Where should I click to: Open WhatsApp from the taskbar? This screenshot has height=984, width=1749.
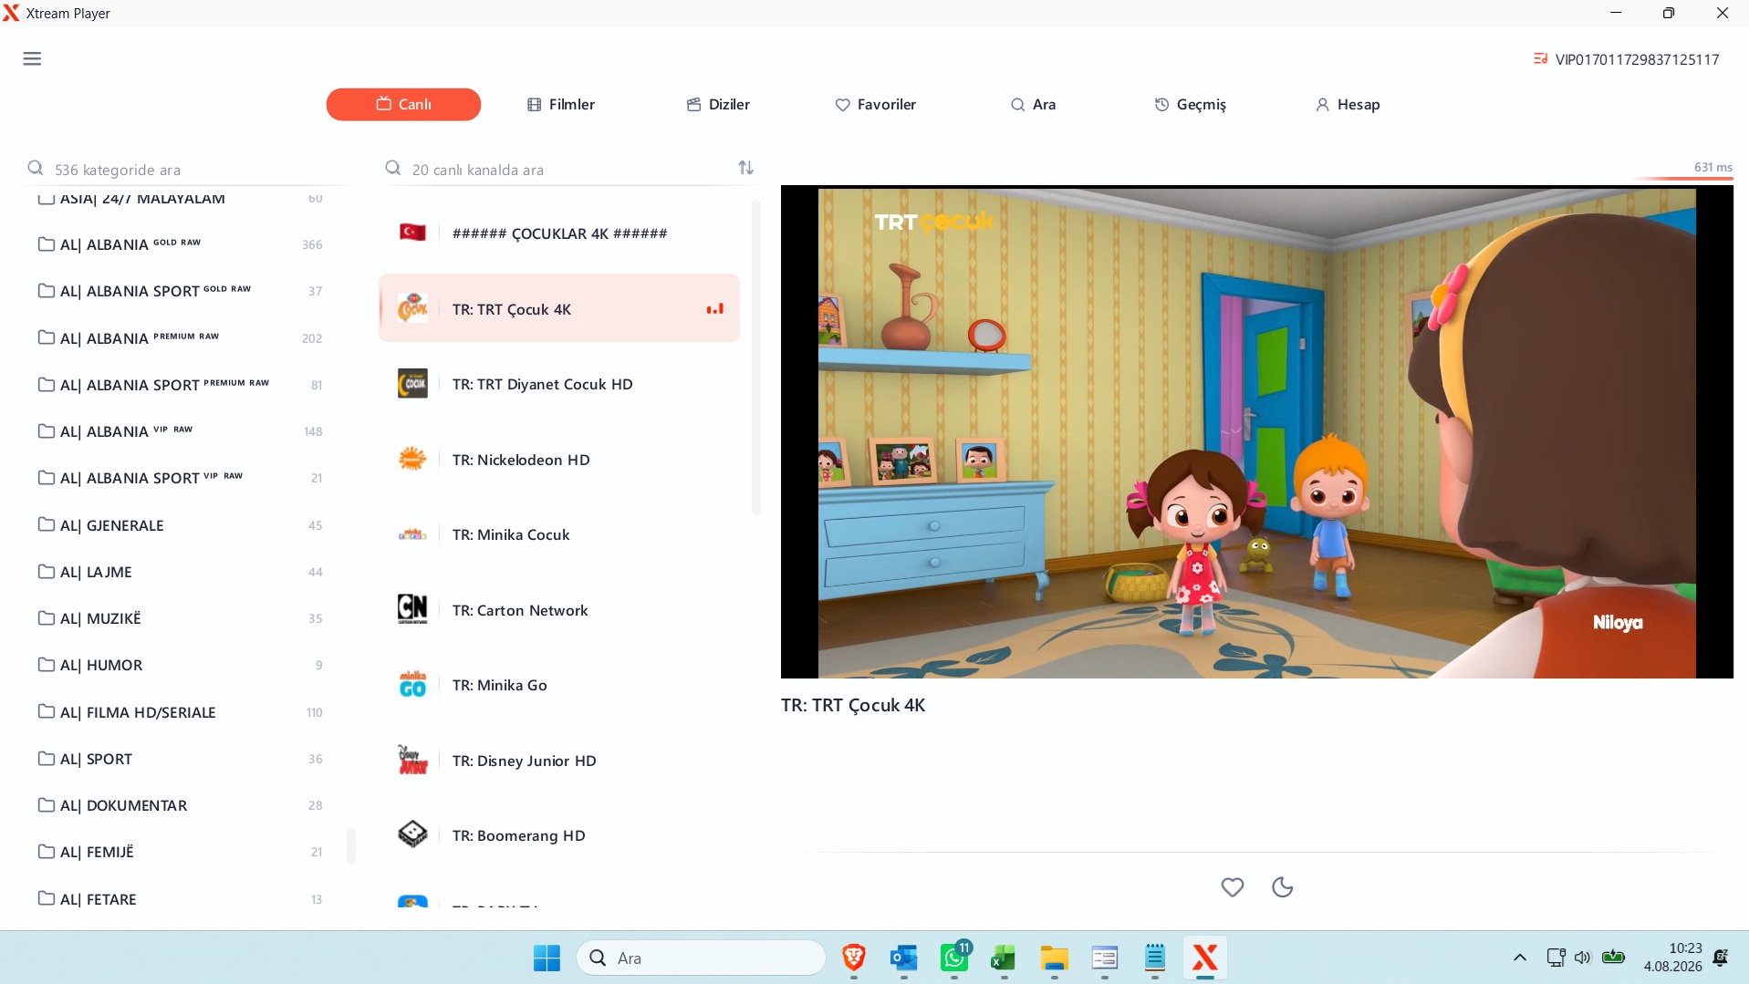[x=954, y=958]
